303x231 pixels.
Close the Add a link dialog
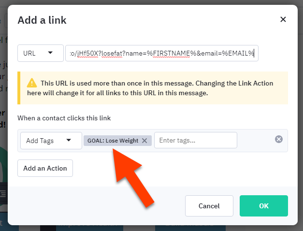[x=283, y=19]
